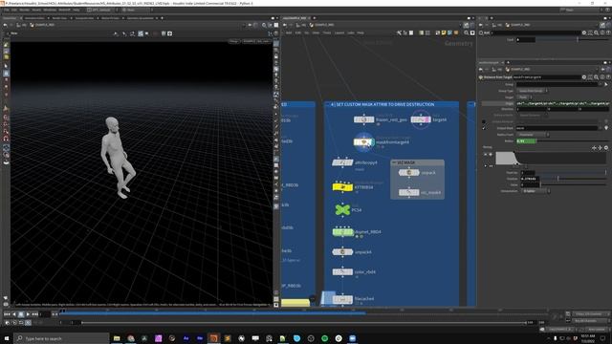Collapse the VIZ MASK network box
612x344 pixels.
pyautogui.click(x=394, y=162)
